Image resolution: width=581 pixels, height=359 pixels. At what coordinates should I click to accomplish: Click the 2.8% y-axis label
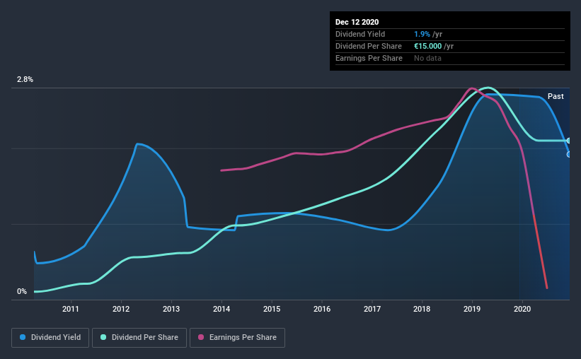(25, 80)
